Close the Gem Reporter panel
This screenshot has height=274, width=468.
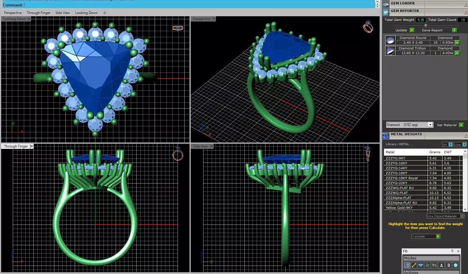point(466,12)
